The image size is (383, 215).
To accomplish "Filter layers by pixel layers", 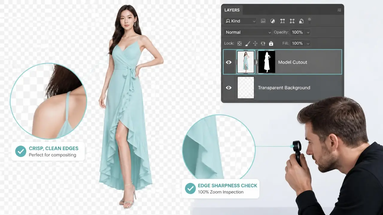I will pyautogui.click(x=263, y=21).
